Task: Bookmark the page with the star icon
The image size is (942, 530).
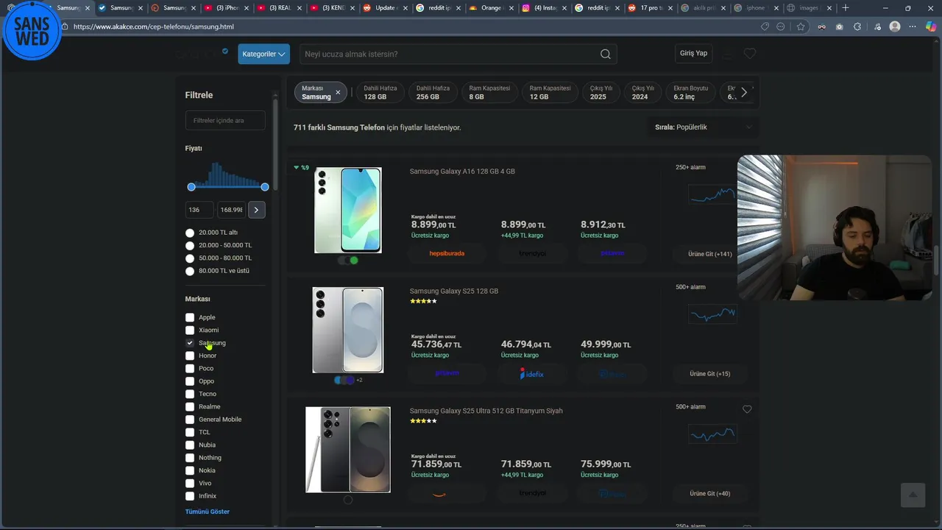Action: click(x=801, y=26)
